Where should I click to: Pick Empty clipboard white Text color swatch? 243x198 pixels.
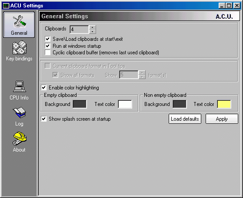coord(125,104)
